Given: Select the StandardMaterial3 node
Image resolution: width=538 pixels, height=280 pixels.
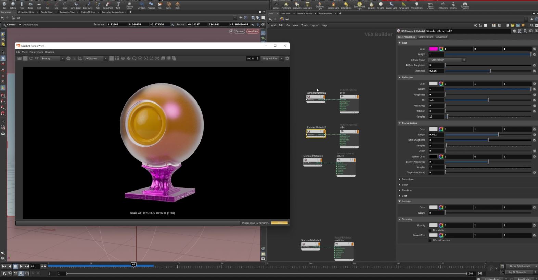Looking at the screenshot, I should point(312,160).
